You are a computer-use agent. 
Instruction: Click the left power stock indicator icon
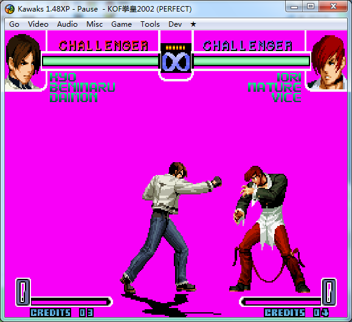23,292
